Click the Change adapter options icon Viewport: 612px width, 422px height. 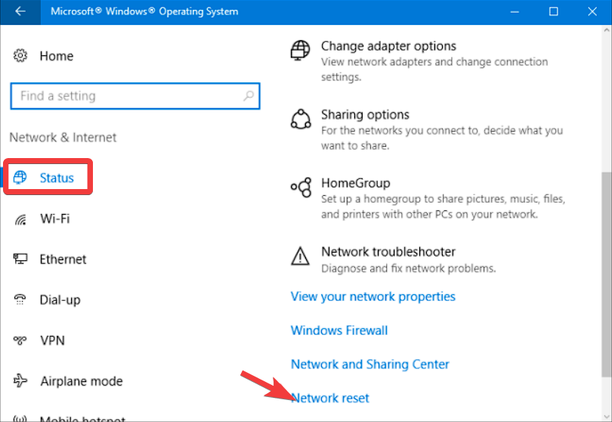[301, 51]
